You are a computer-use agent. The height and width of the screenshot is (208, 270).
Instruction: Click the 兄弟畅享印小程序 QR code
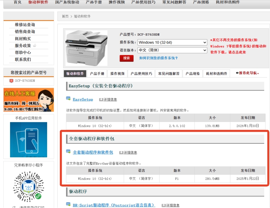(29, 187)
